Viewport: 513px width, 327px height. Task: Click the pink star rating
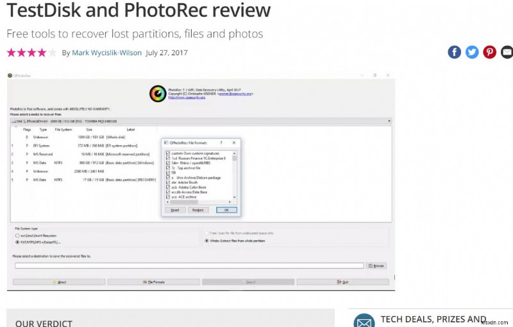coord(31,53)
